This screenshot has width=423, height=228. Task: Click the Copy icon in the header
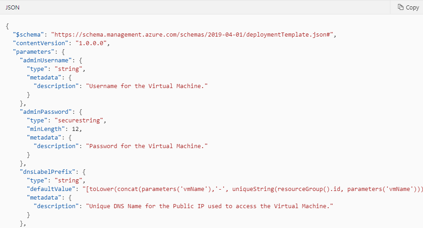(x=401, y=7)
